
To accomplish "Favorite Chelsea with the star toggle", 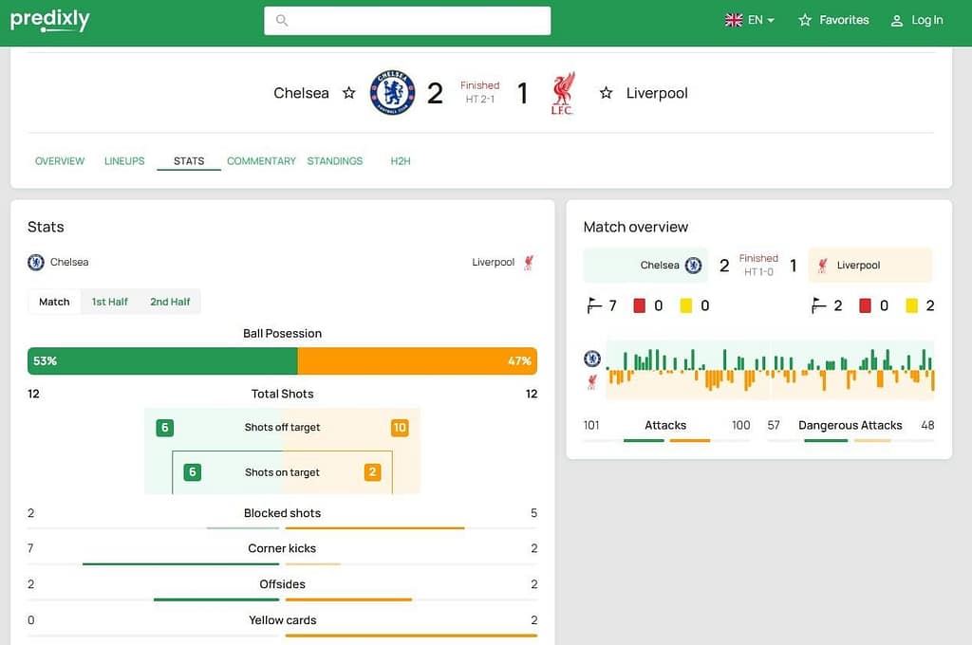I will click(x=348, y=93).
